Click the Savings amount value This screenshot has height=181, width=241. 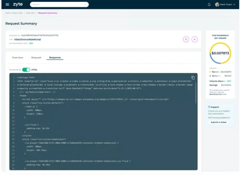pos(226,85)
